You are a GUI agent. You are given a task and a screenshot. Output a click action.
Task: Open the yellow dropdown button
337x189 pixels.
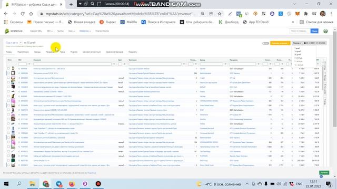(280, 43)
